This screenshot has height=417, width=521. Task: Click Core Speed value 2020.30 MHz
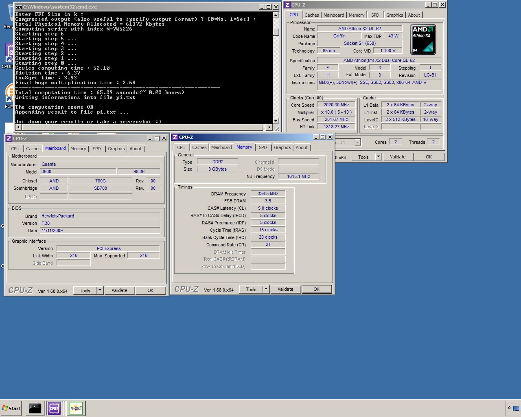337,105
